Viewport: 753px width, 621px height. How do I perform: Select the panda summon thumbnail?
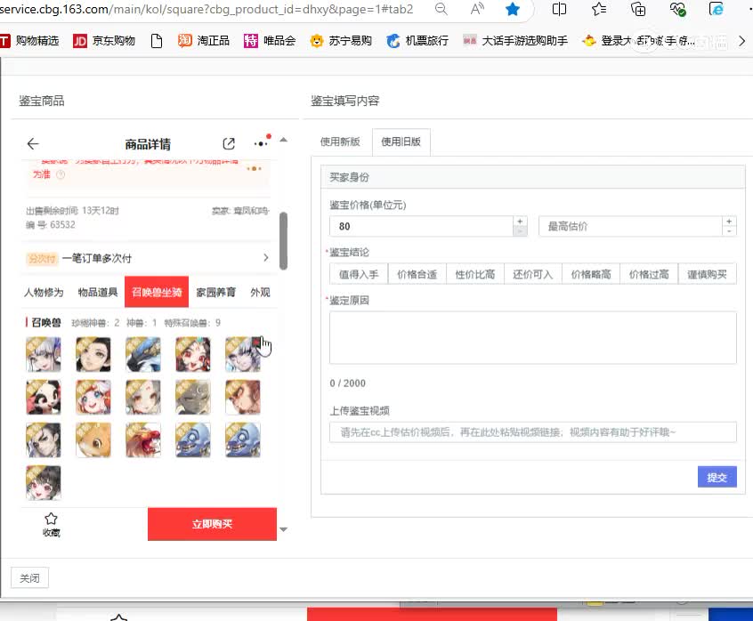(x=44, y=398)
